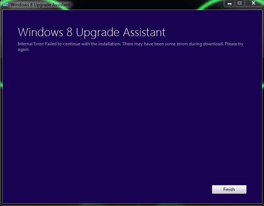Click the 'Internal Error: Failed to continue' message

[131, 46]
